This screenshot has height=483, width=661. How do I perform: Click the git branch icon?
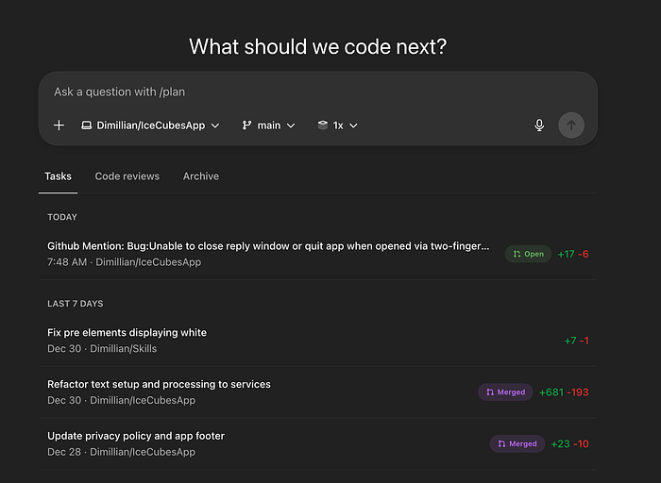246,125
